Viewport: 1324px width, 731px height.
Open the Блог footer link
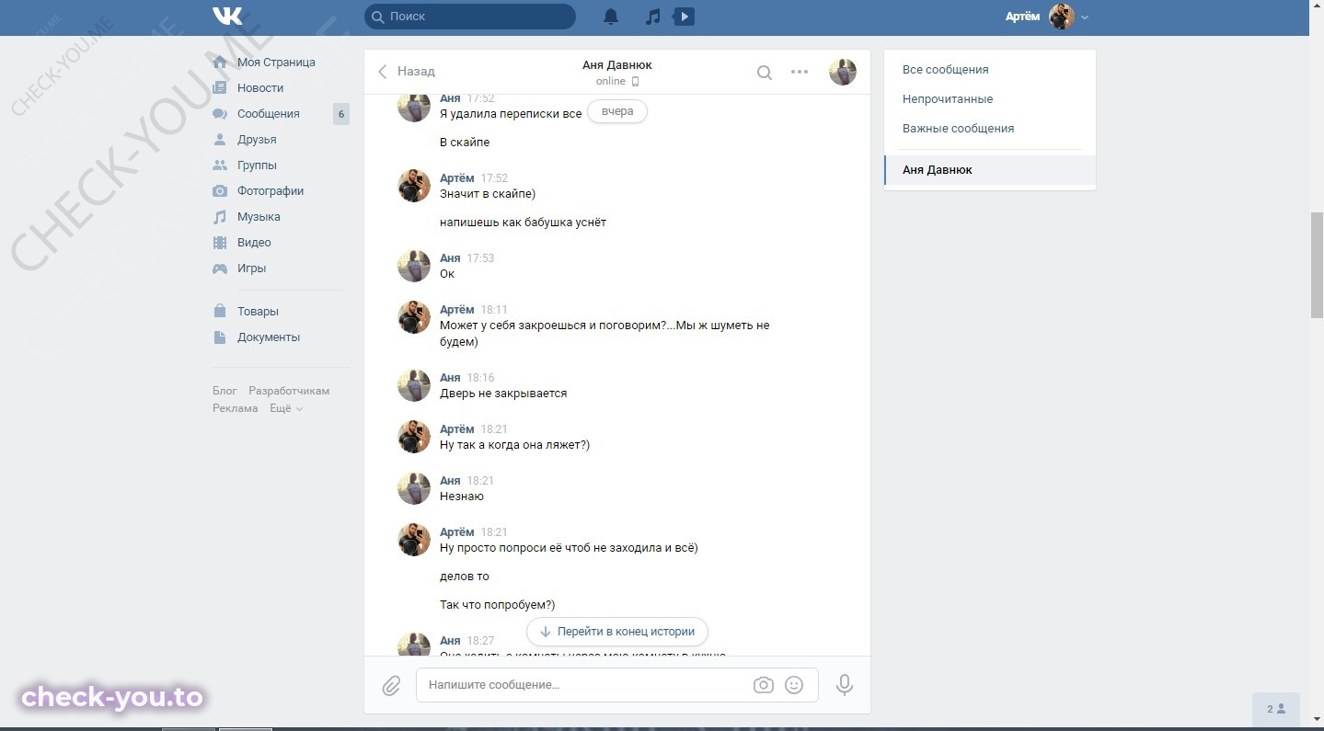coord(225,391)
